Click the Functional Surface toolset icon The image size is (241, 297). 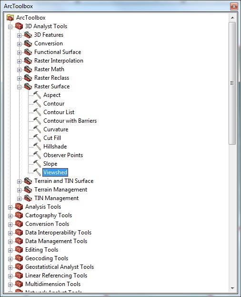click(x=28, y=52)
